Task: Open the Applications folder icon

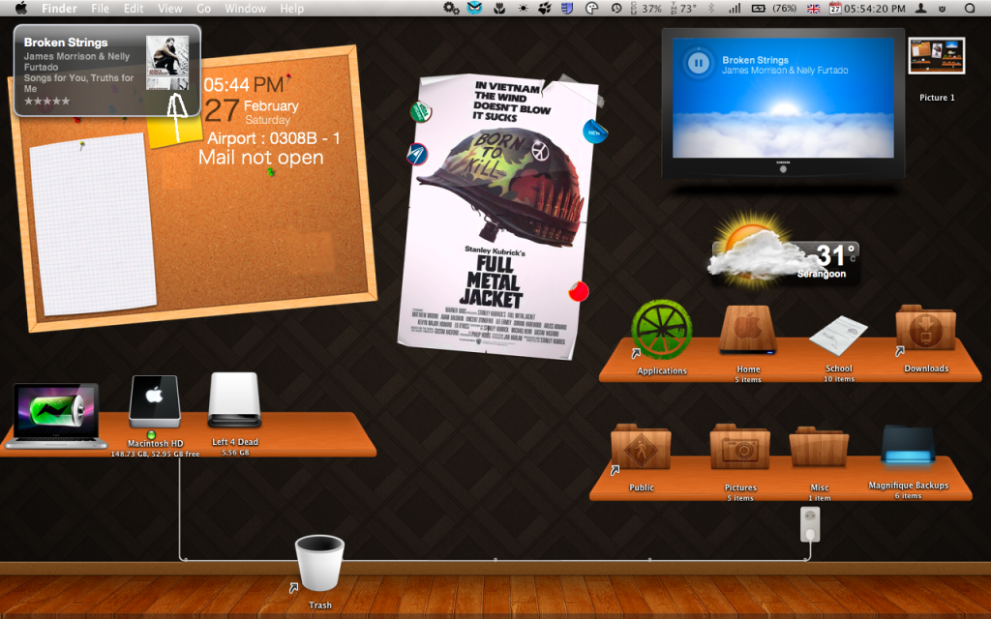Action: 662,329
